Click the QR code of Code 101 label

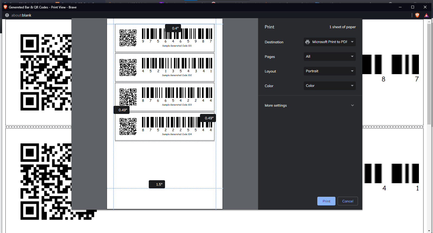128,38
